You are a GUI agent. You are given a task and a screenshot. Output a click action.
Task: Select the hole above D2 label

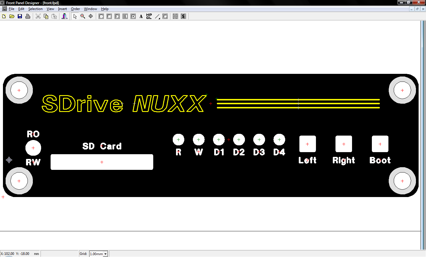[239, 140]
